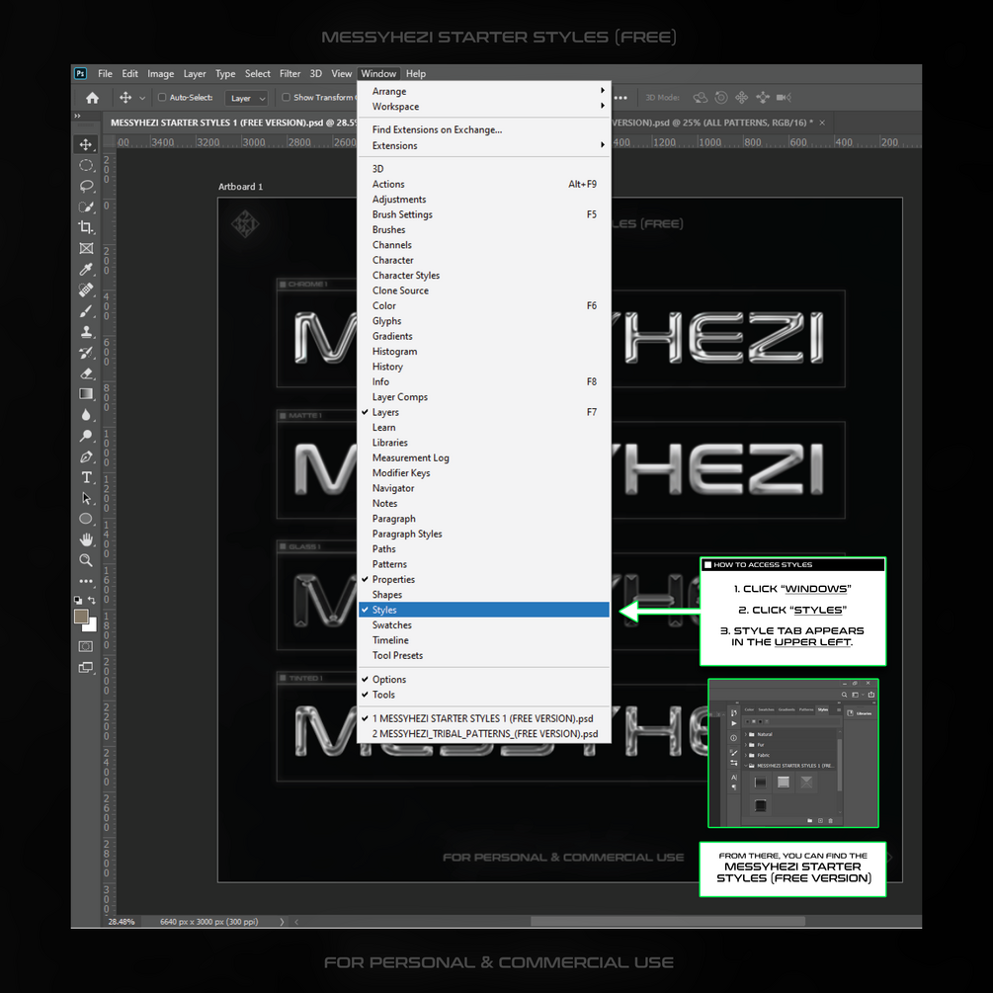The image size is (993, 993).
Task: Select the Artboard 1 label
Action: point(241,187)
